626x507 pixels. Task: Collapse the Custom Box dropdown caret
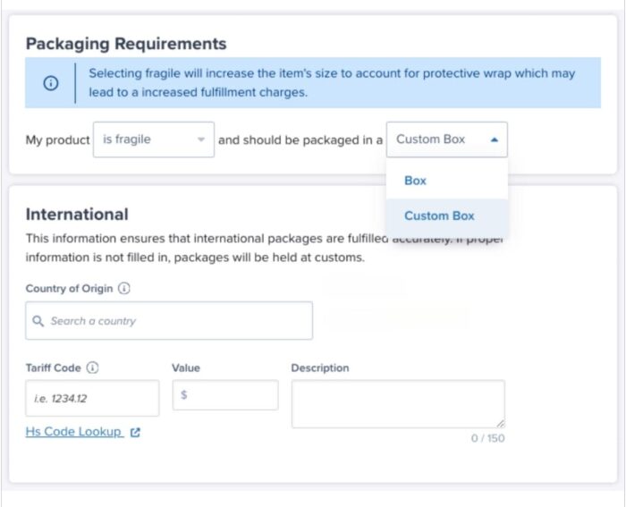point(495,139)
